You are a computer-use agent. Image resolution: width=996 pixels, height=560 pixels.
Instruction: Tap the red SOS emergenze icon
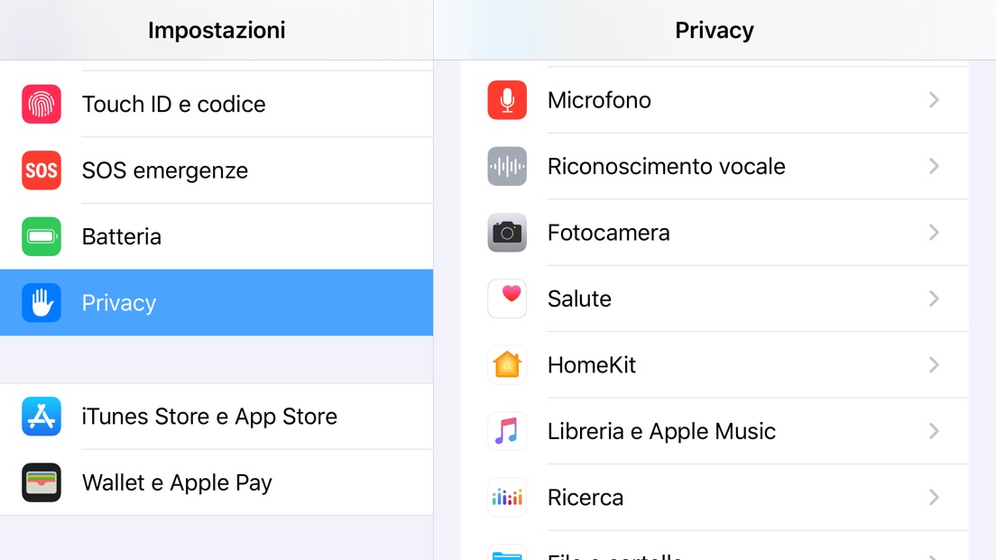coord(41,170)
